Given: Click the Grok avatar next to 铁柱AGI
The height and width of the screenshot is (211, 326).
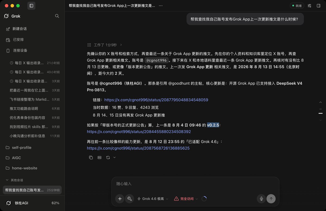Looking at the screenshot, I should (9, 203).
